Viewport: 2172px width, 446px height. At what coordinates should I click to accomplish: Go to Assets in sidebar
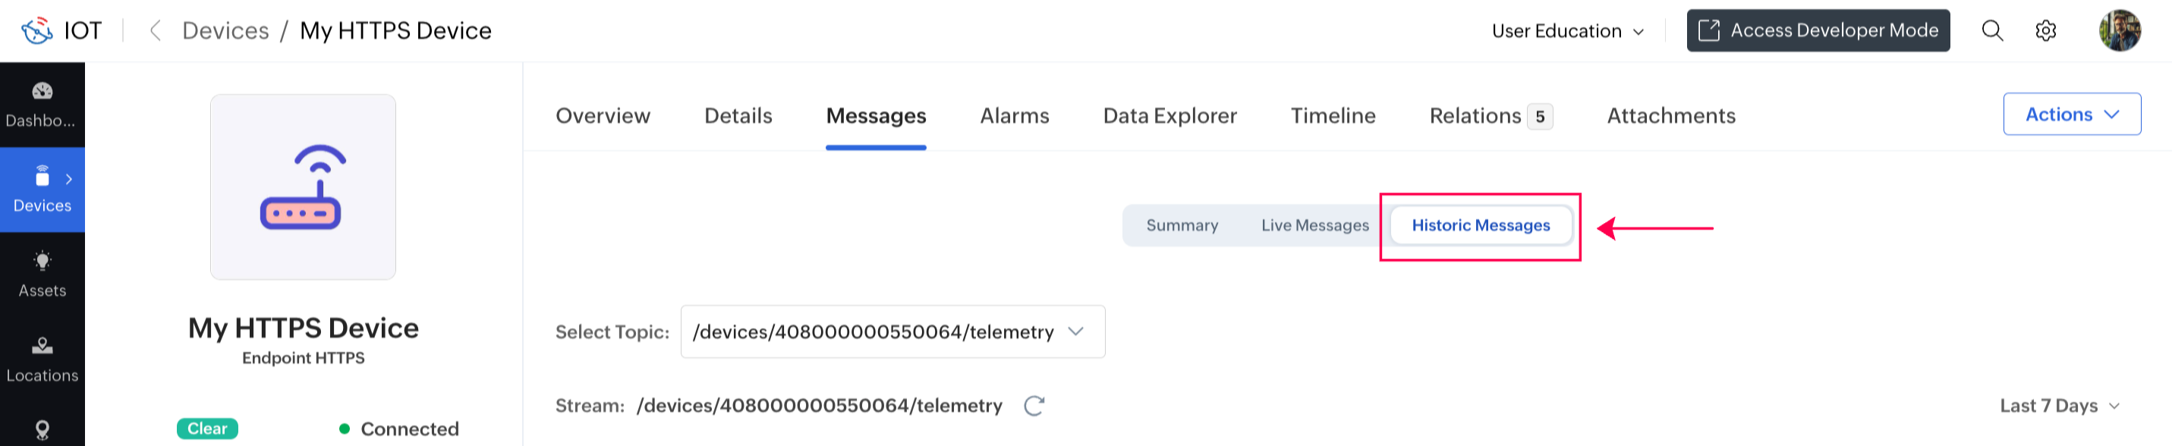coord(42,274)
